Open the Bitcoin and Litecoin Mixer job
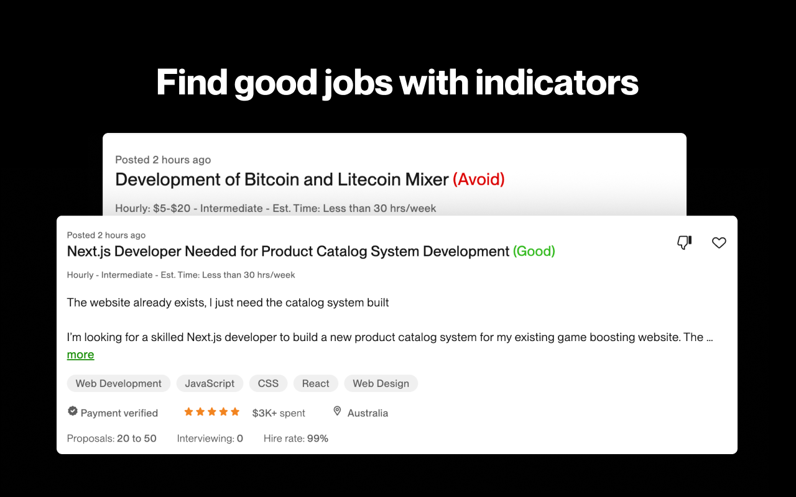The image size is (796, 497). tap(279, 180)
